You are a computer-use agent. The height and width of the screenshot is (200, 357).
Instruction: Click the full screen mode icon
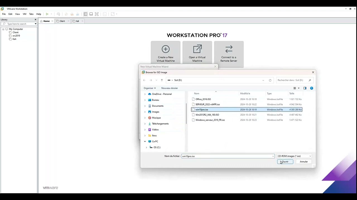point(97,14)
